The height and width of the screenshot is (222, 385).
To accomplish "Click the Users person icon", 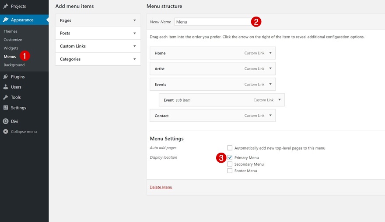I will coord(6,87).
